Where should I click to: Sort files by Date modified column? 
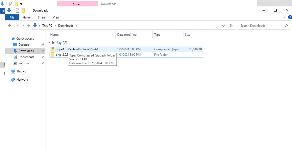click(x=127, y=35)
